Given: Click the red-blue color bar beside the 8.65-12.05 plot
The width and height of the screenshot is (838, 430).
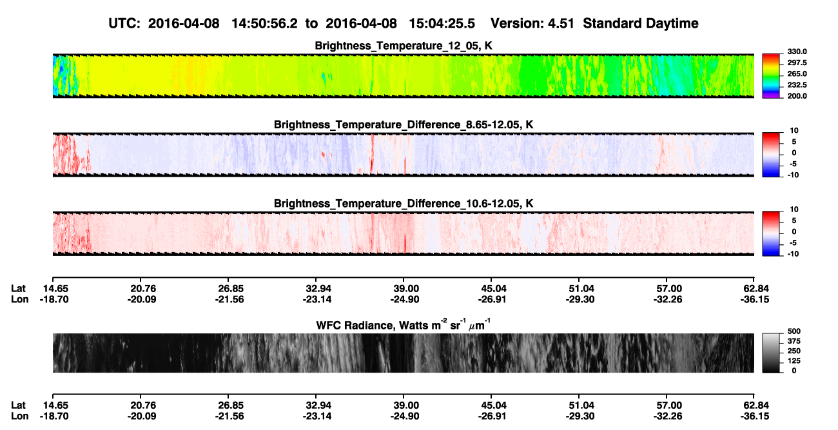Looking at the screenshot, I should (x=772, y=155).
